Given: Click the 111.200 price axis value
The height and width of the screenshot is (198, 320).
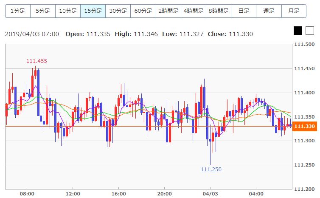Looking at the screenshot, I should coord(304,189).
